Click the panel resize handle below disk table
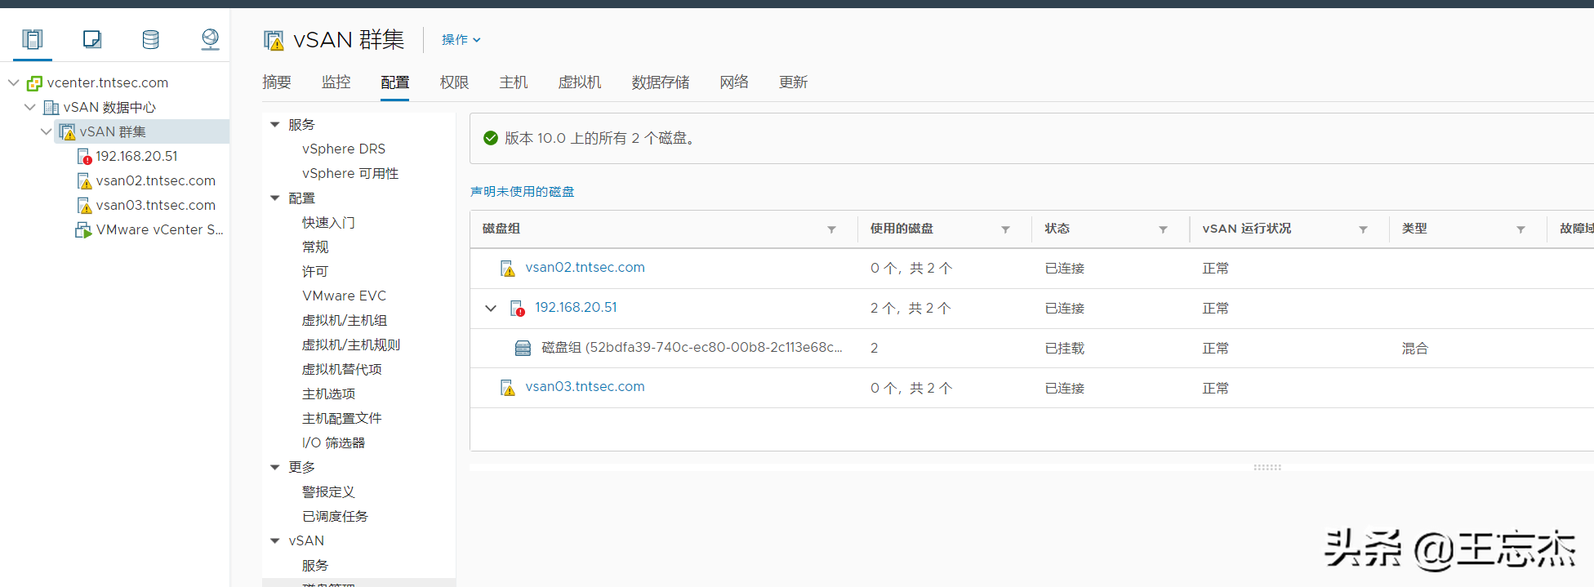1594x587 pixels. point(1267,468)
